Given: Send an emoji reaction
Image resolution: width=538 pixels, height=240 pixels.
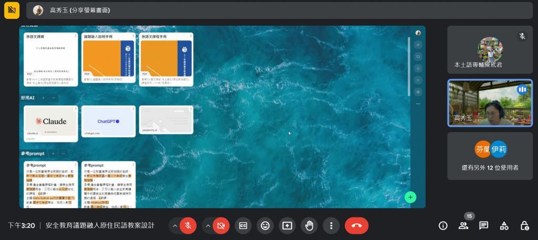Looking at the screenshot, I should point(265,226).
